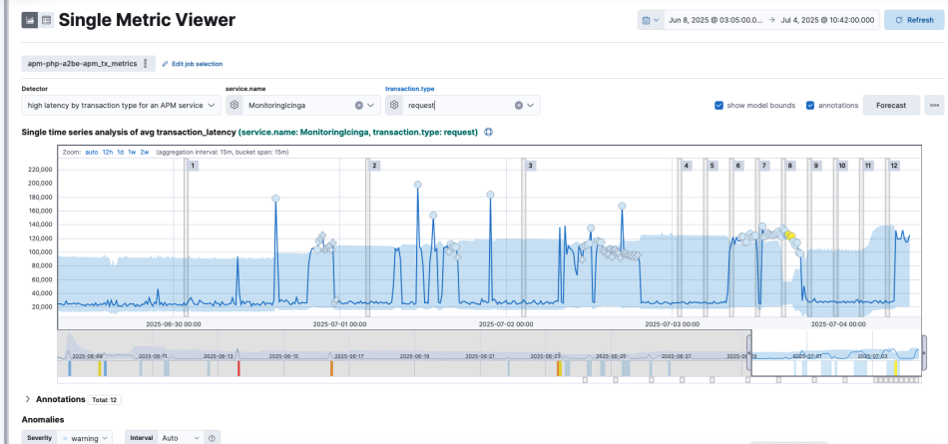The width and height of the screenshot is (948, 444).
Task: Select annotation marker 9 on chart
Action: pyautogui.click(x=816, y=166)
